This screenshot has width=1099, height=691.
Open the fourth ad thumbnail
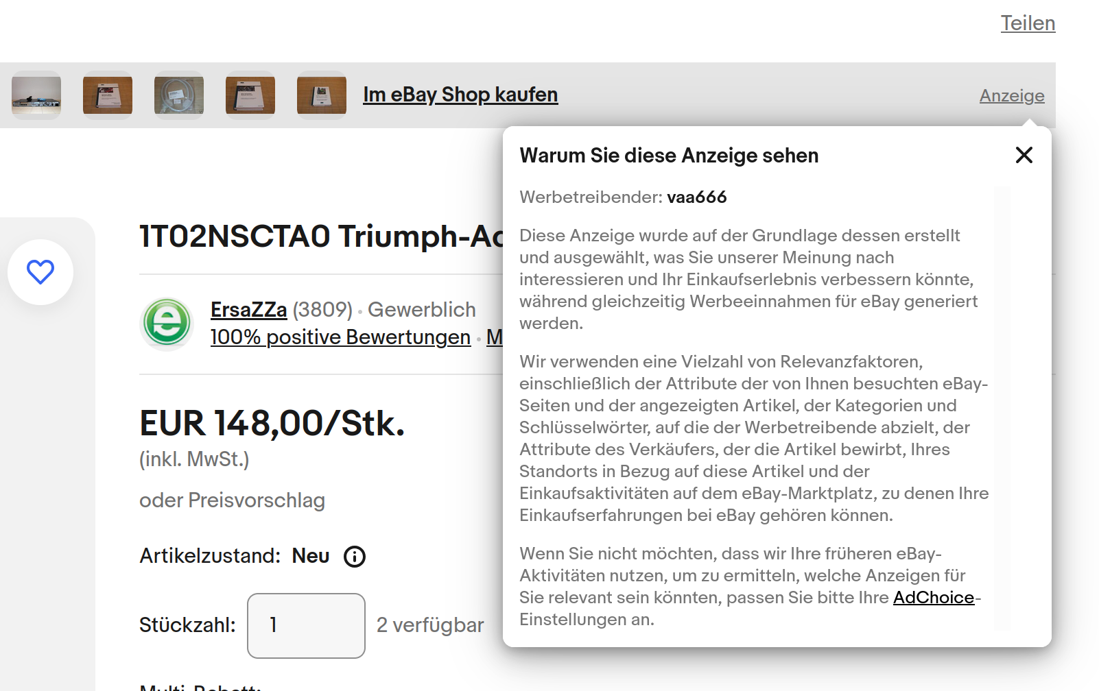pos(250,95)
